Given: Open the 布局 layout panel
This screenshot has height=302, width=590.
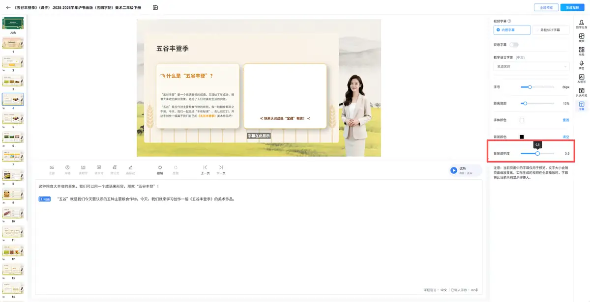Looking at the screenshot, I should click(x=582, y=52).
